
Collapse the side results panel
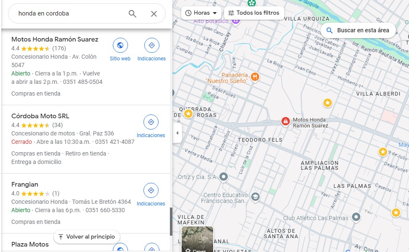(177, 133)
